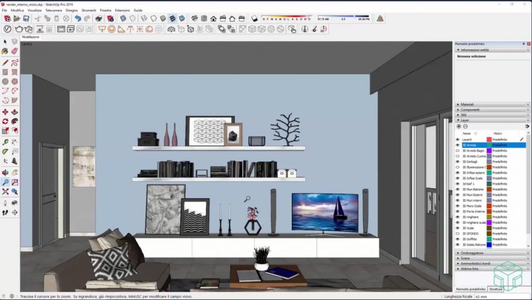Show the 3D Arredo Bagni layer
Screen dimensions: 532x300
[x=458, y=151]
